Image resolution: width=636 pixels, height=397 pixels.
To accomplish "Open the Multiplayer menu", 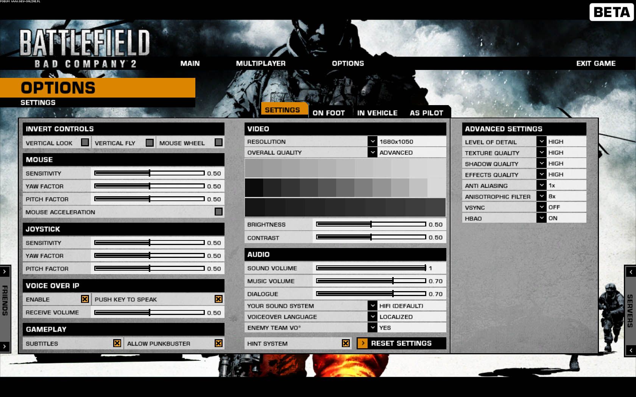I will coord(260,64).
